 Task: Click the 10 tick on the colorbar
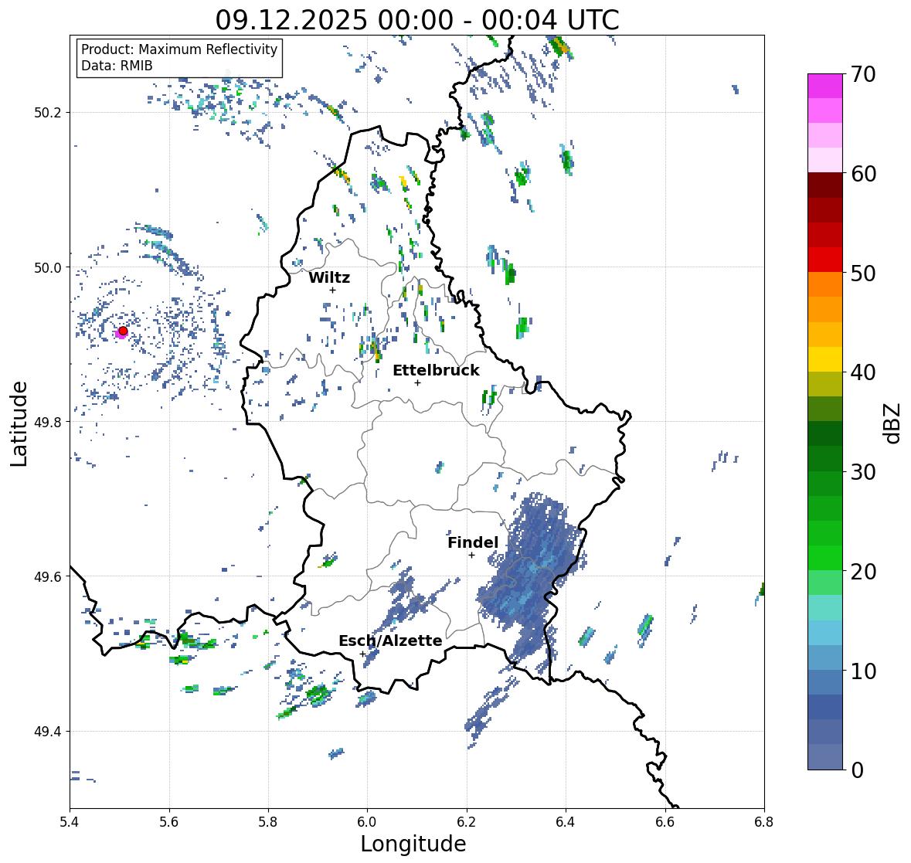(x=863, y=671)
